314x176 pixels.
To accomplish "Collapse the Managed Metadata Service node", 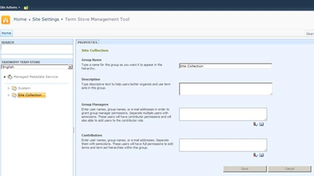I will 5,77.
